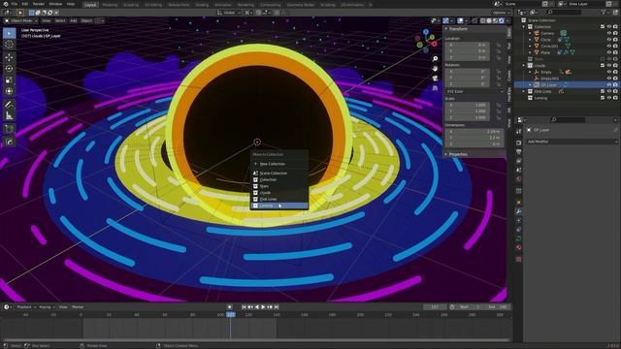
Task: Click the pan view hand icon
Action: pyautogui.click(x=435, y=69)
